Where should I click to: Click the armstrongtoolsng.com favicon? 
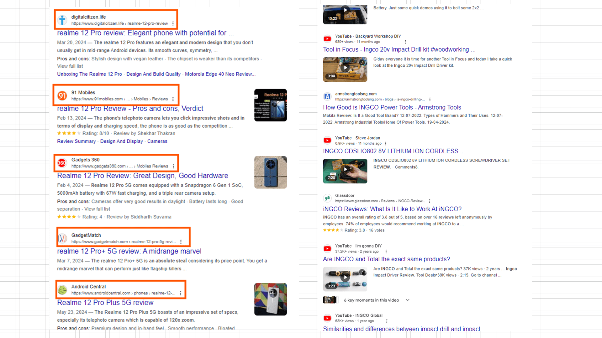[327, 96]
